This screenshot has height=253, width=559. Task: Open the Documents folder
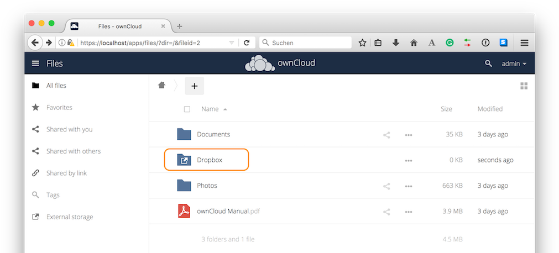point(213,134)
